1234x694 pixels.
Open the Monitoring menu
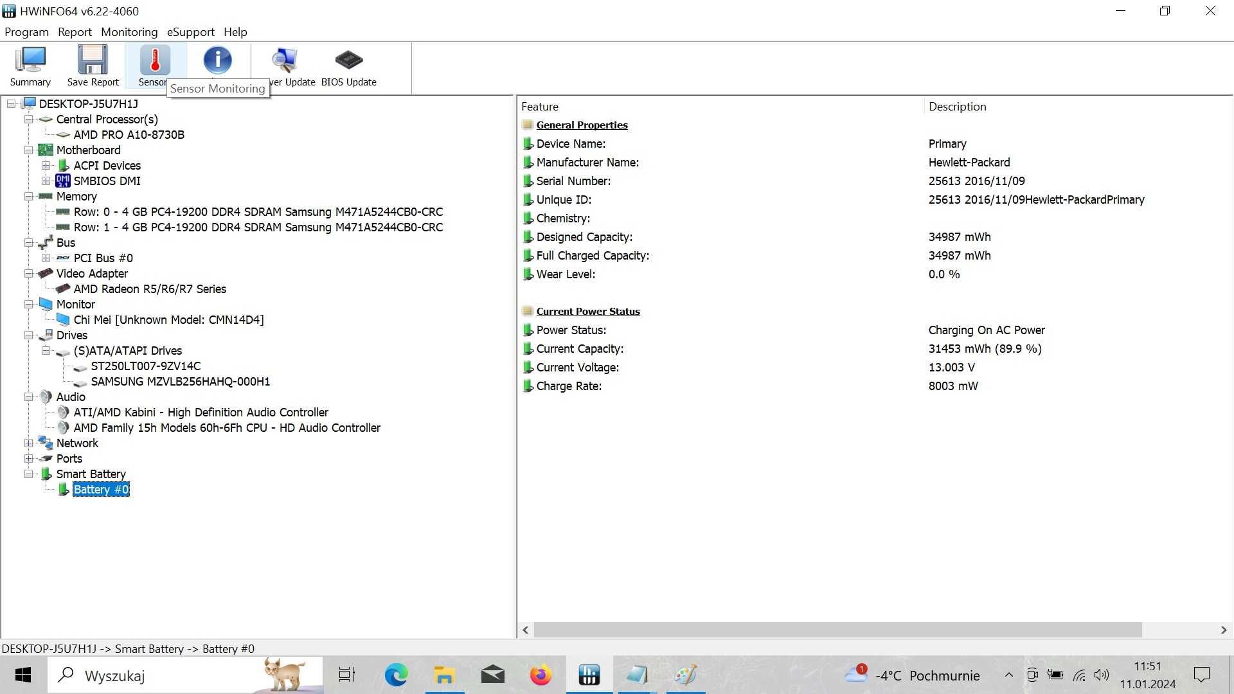click(129, 31)
